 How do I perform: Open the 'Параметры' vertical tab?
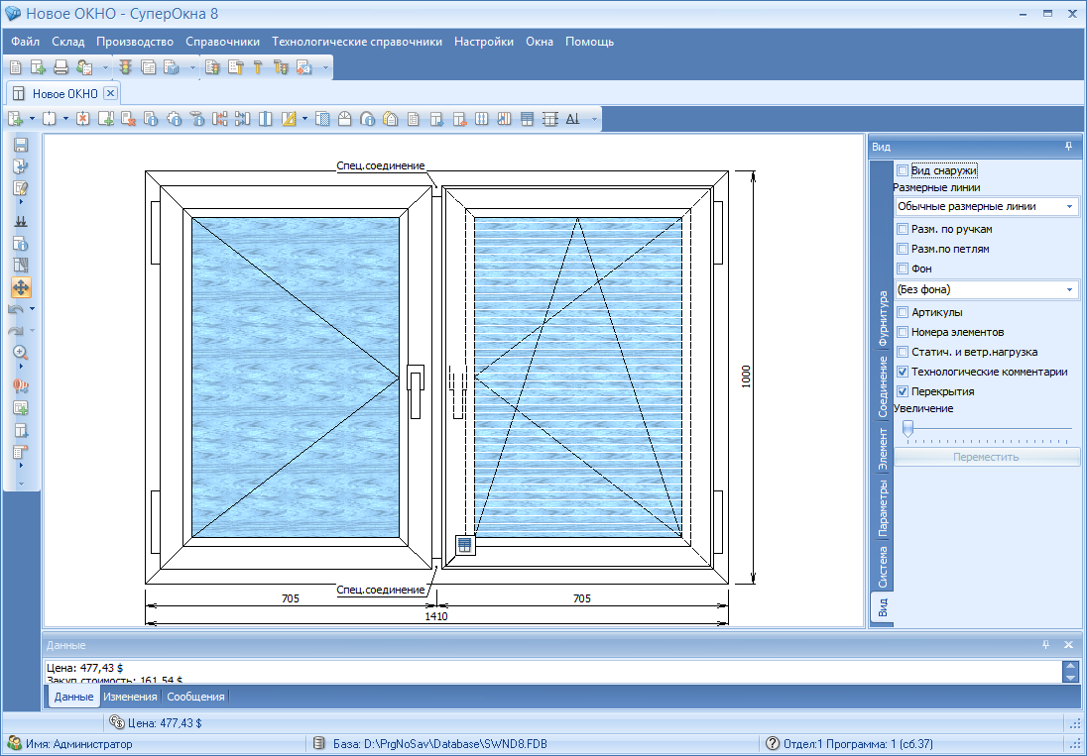point(883,509)
